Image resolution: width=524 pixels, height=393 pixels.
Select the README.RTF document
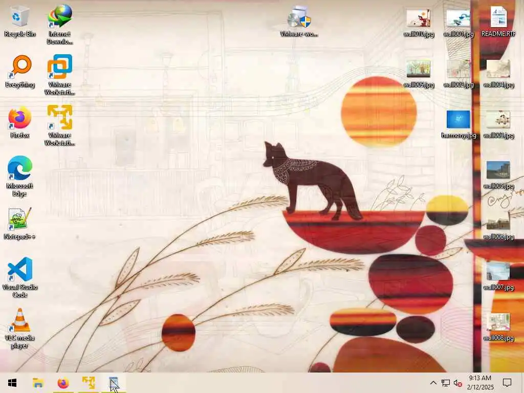coord(498,22)
